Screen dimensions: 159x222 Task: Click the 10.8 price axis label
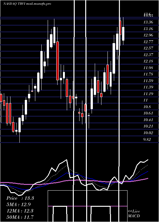[x=147, y=107]
